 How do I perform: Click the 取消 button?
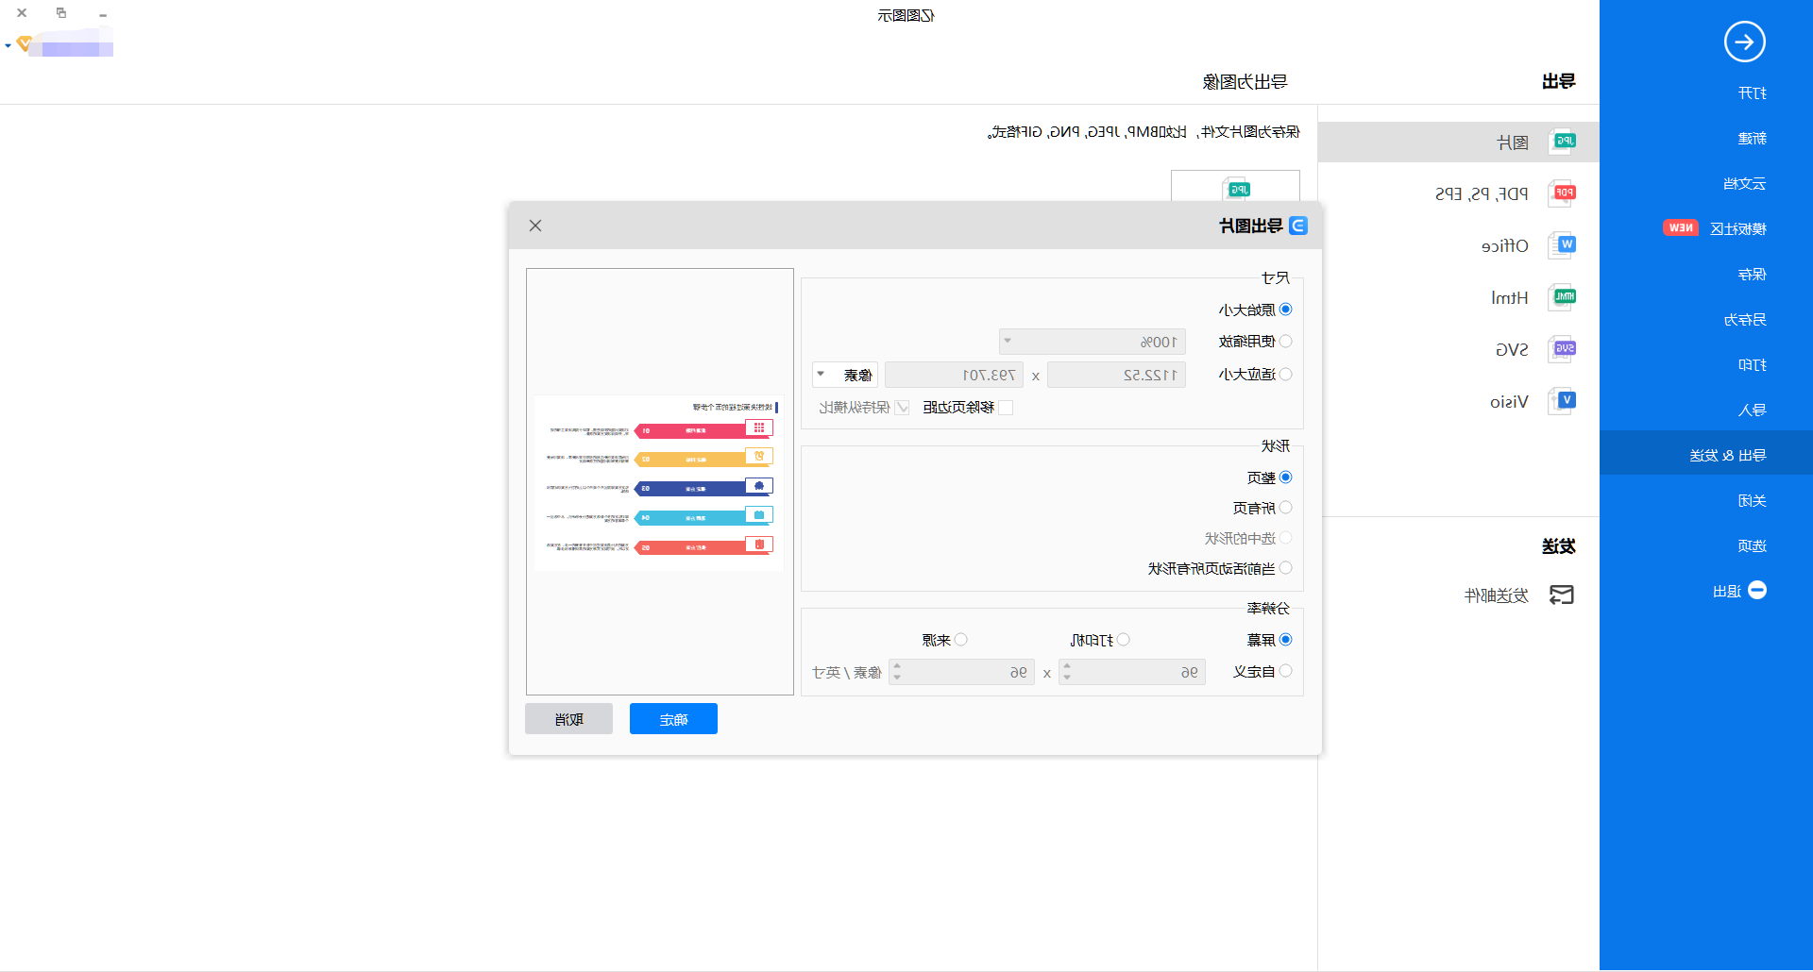point(568,719)
